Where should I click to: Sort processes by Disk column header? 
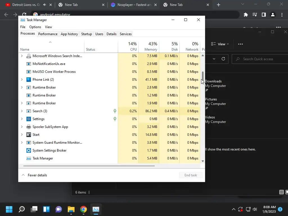click(x=169, y=46)
